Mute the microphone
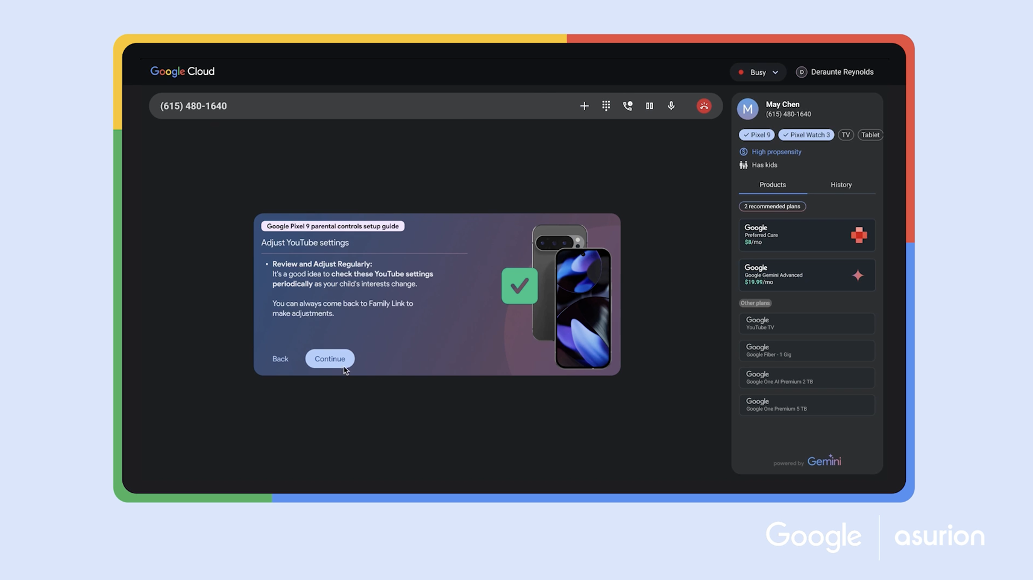This screenshot has height=580, width=1033. (671, 106)
